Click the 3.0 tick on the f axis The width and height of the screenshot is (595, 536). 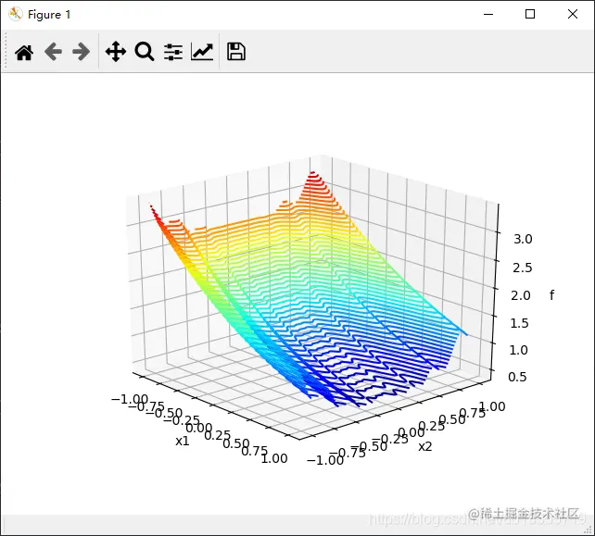523,239
